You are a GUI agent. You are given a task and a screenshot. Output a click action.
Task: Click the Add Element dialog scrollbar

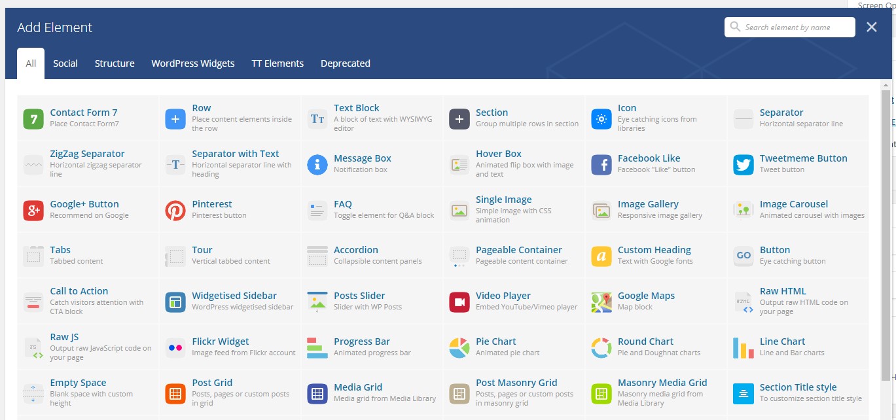click(x=886, y=236)
